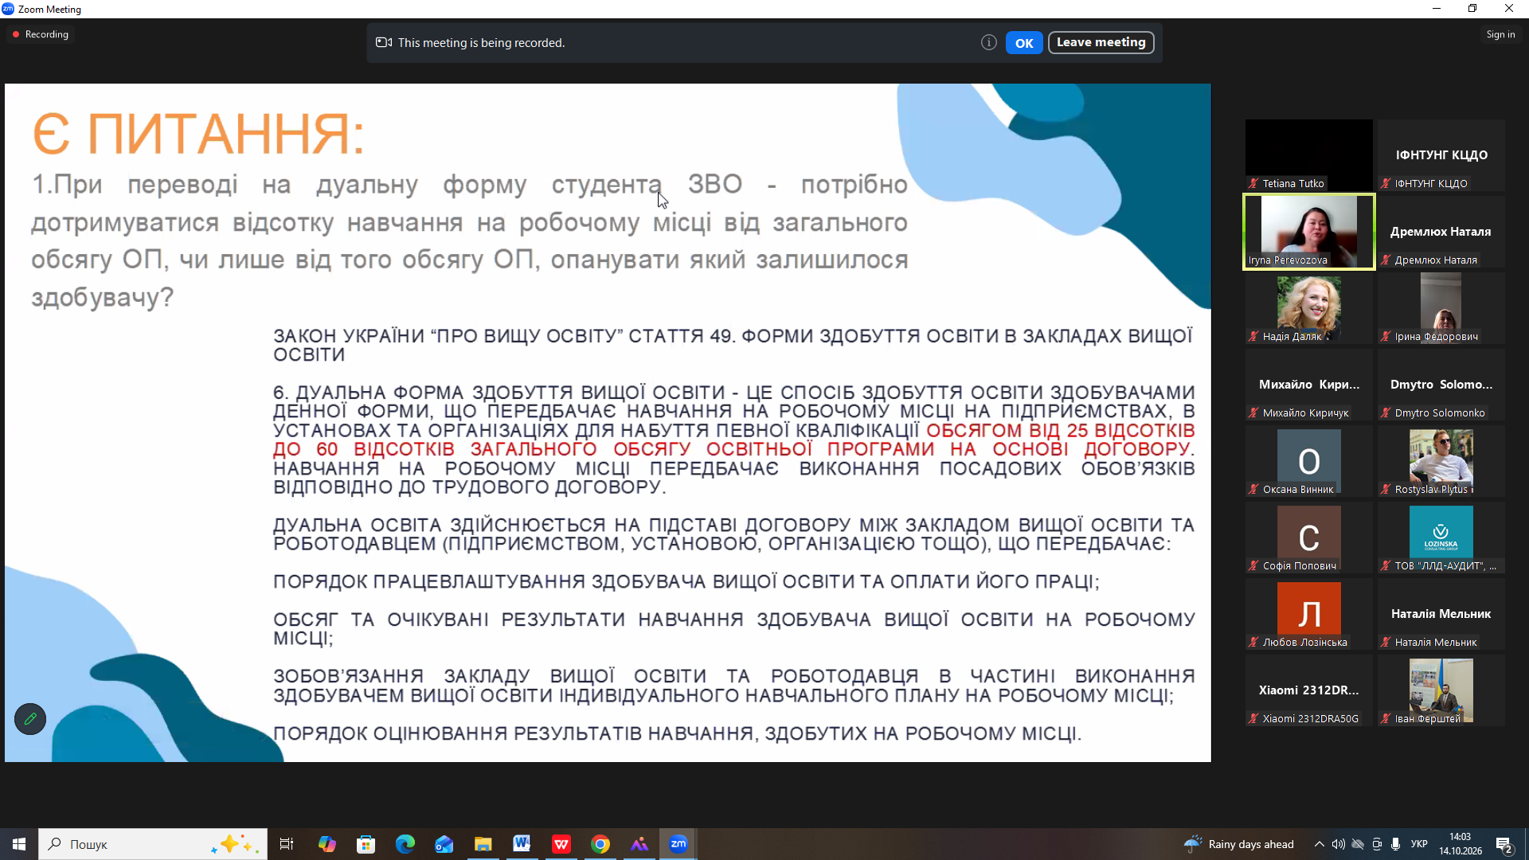Click the ТОВ ЛЛД-АУДИТ logo tile

1441,537
